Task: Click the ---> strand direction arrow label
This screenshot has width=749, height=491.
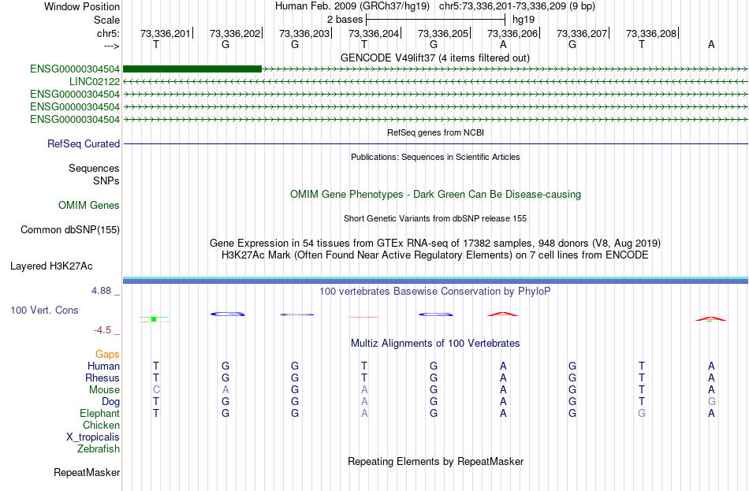Action: click(x=112, y=46)
